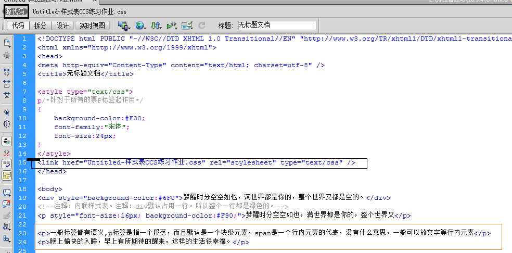The width and height of the screenshot is (512, 253).
Task: Toggle Word Wrap in the coding toolbar
Action: click(7, 164)
